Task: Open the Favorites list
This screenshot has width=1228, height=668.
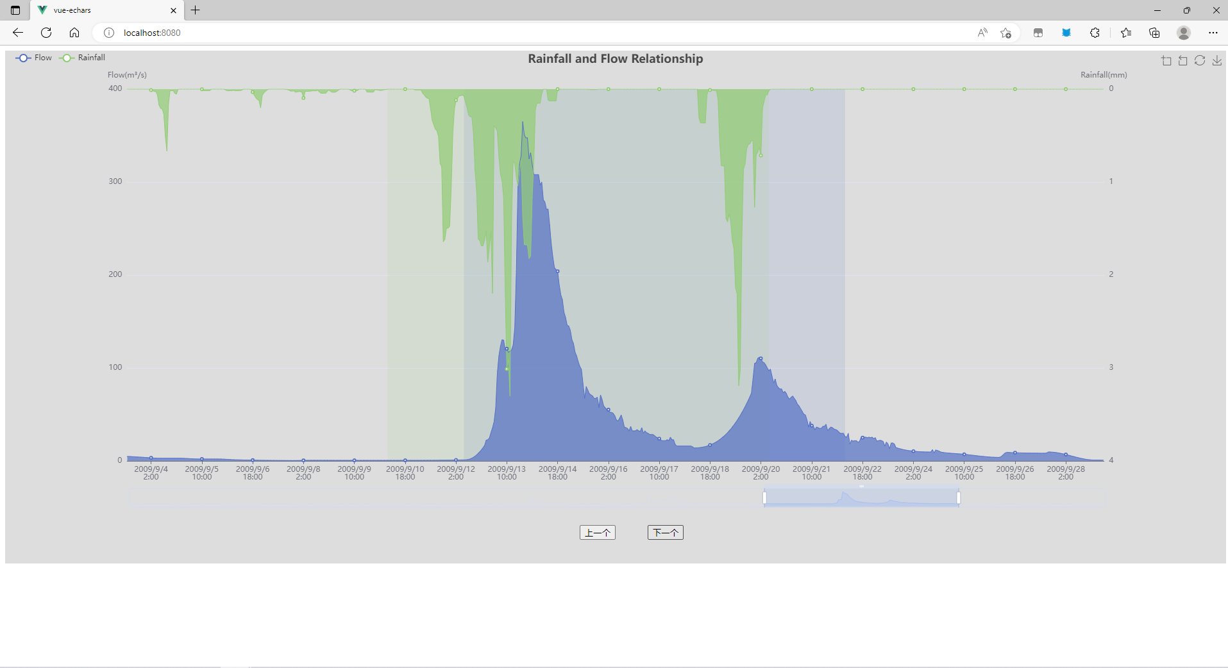Action: (1126, 33)
